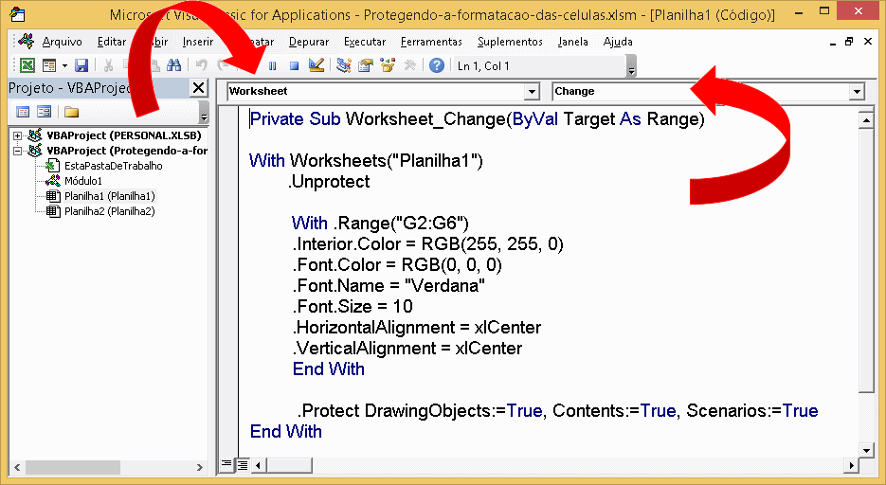The width and height of the screenshot is (886, 485).
Task: Click the Toolbox hammer-and-wrench icon
Action: tap(409, 65)
